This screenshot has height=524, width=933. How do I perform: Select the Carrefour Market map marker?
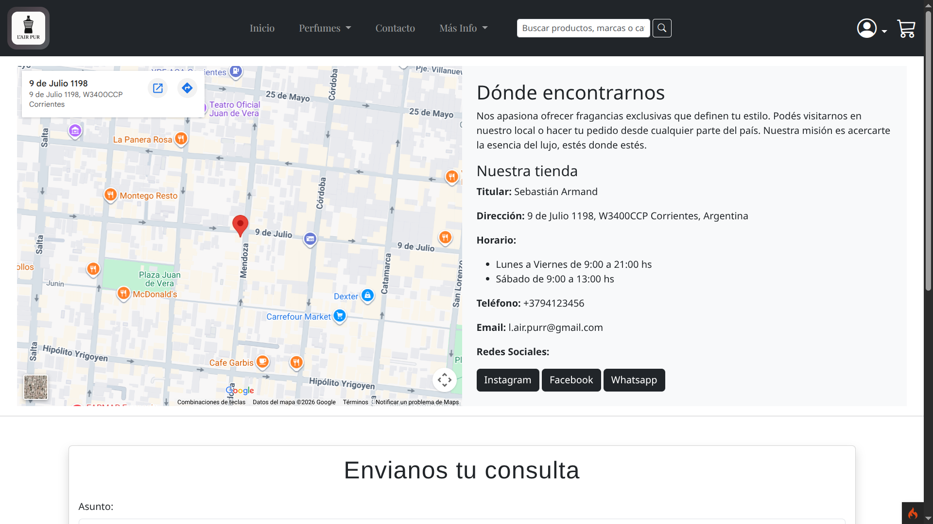point(340,316)
